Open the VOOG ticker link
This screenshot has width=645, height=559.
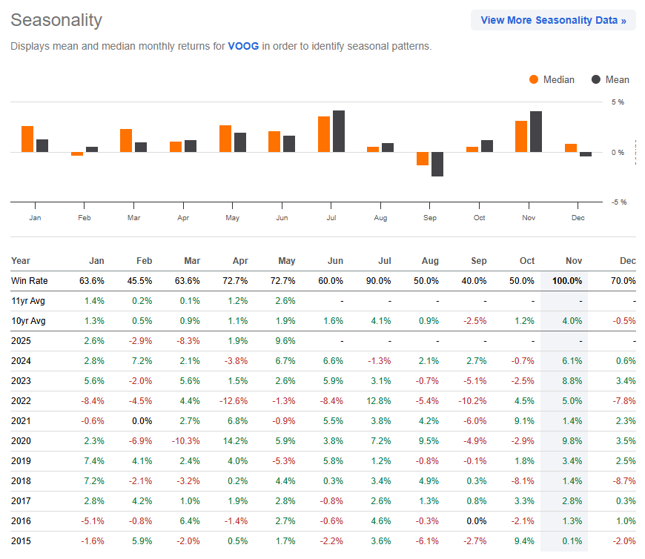243,46
